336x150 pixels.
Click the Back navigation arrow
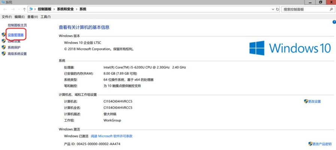tap(5, 9)
